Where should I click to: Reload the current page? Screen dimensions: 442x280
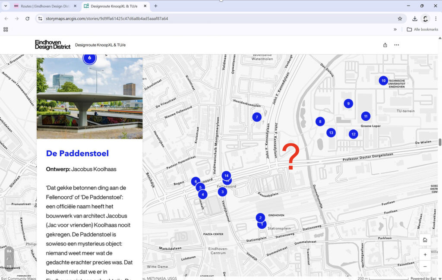coord(28,19)
